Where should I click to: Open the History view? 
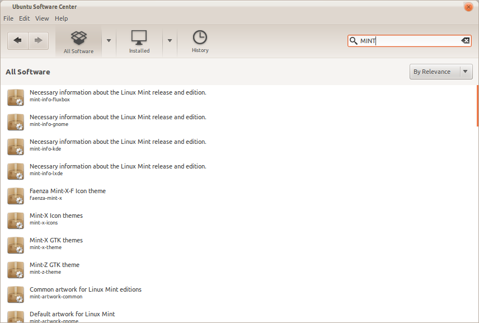point(200,42)
